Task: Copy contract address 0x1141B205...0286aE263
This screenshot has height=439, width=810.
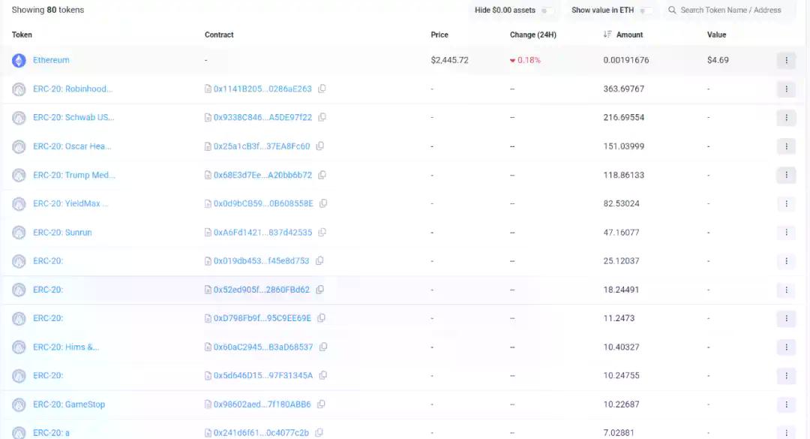Action: point(322,89)
